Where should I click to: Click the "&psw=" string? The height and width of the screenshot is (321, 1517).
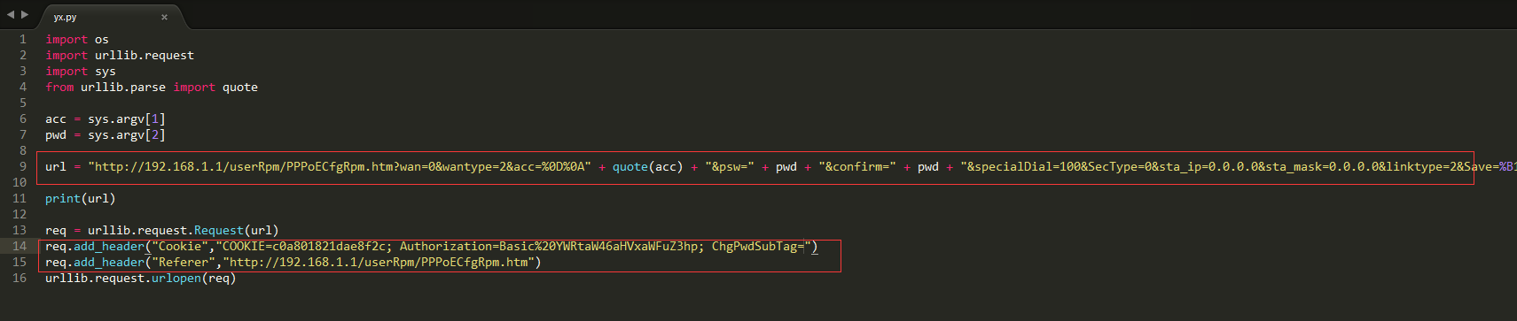tap(730, 166)
